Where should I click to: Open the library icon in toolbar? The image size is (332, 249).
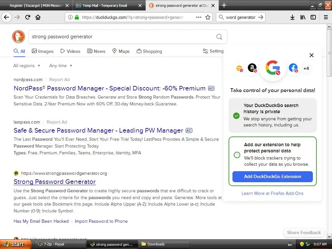coord(303,17)
